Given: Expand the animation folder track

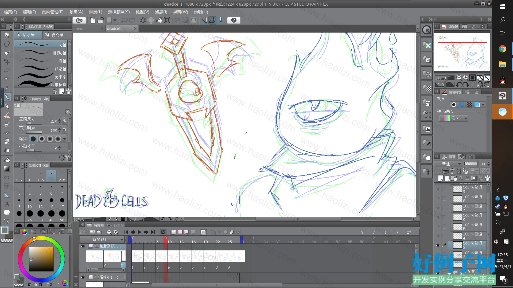Looking at the screenshot, I should click(97, 246).
